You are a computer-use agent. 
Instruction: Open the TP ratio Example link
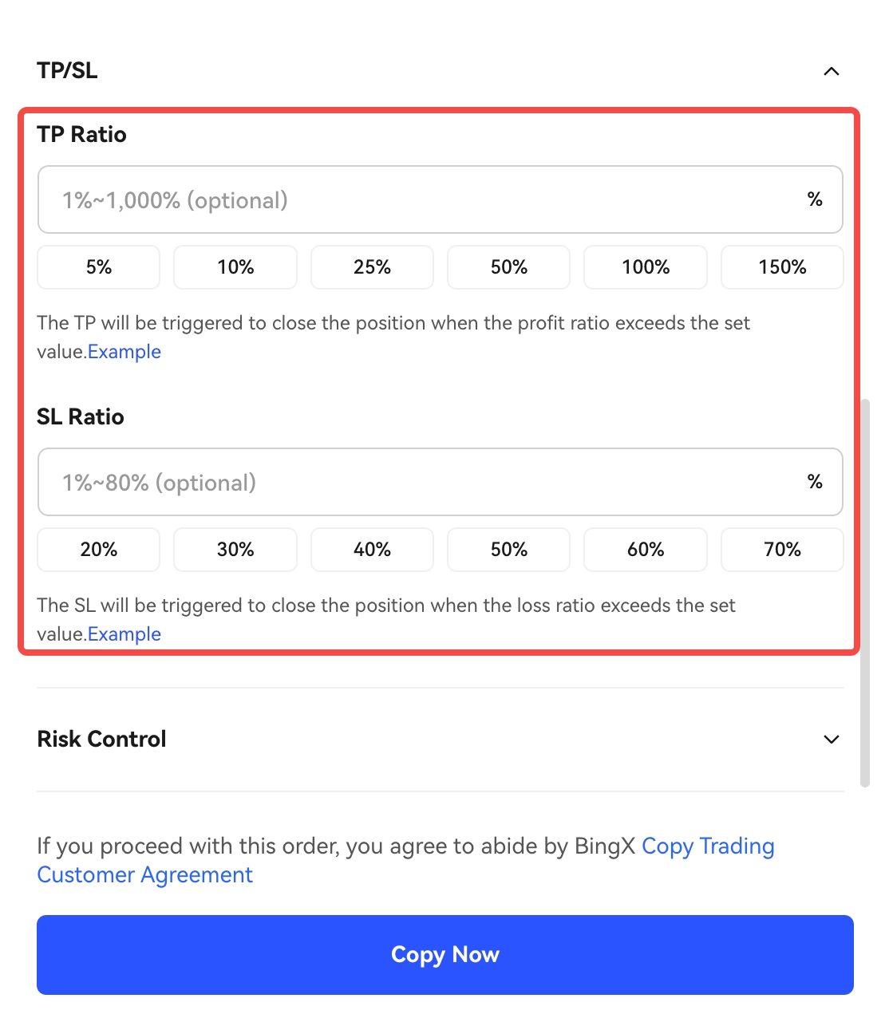pos(124,352)
